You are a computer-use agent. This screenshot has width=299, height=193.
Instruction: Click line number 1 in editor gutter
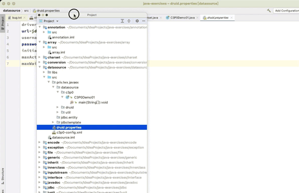(8, 24)
